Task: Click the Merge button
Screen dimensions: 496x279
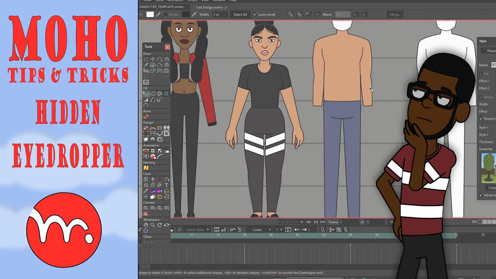Action: 394,15
